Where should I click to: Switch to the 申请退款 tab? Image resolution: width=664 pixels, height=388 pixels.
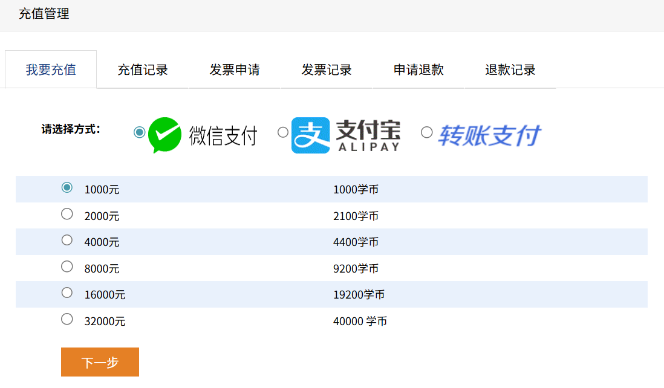click(418, 70)
